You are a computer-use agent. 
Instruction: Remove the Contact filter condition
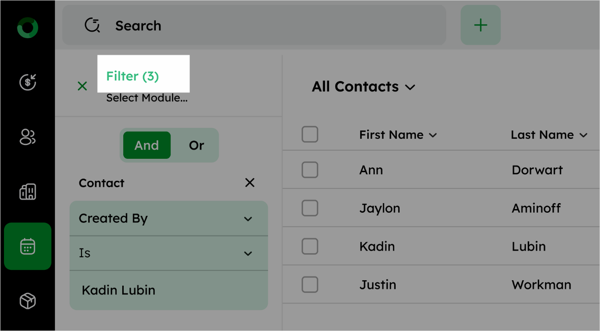coord(250,182)
